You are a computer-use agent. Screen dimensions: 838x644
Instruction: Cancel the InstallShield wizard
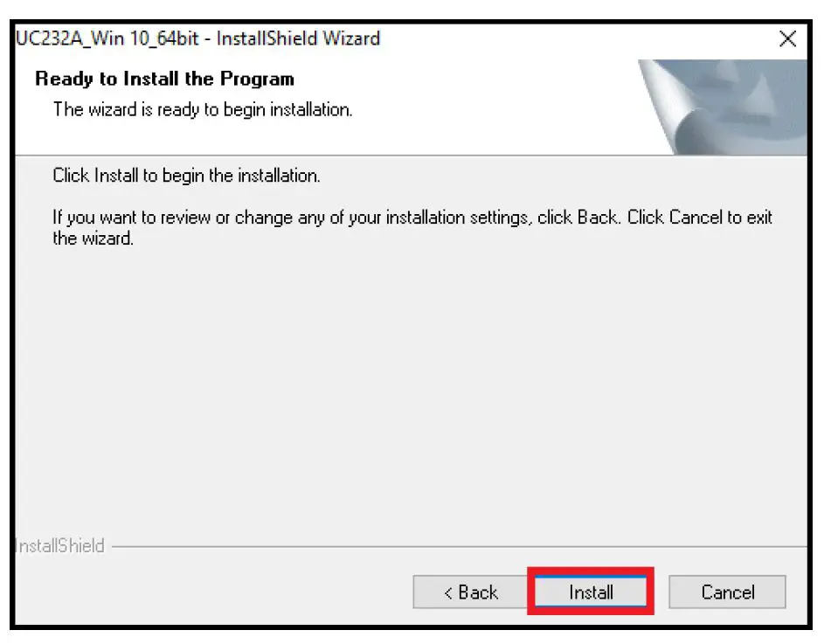(727, 592)
